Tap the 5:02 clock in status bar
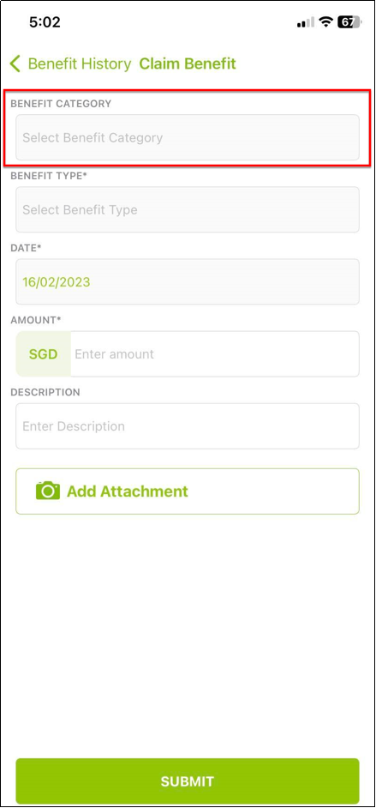The width and height of the screenshot is (376, 808). point(45,22)
